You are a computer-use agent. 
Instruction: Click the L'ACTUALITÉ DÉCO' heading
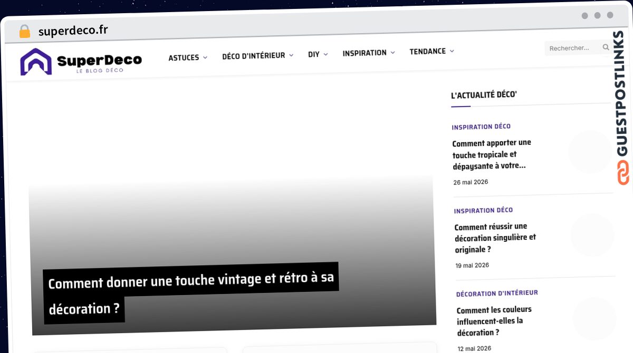tap(484, 95)
